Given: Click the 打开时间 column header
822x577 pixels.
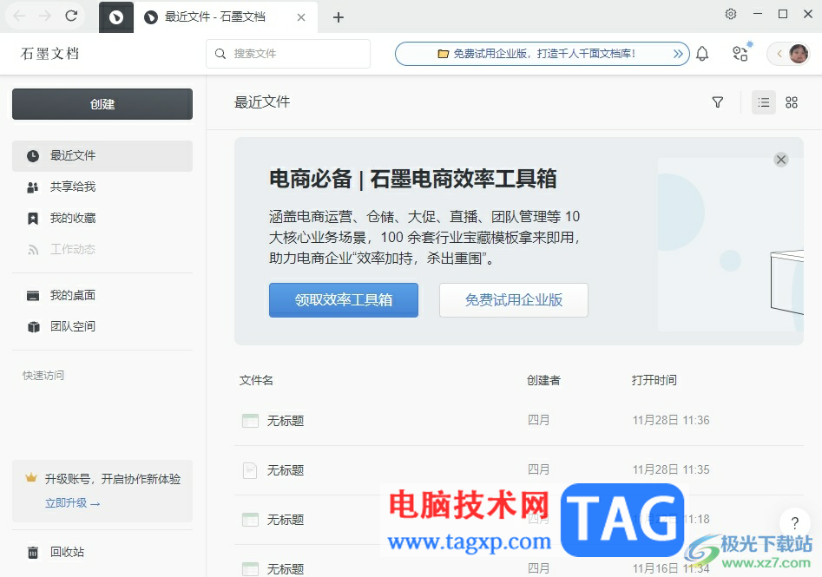Looking at the screenshot, I should pos(654,381).
